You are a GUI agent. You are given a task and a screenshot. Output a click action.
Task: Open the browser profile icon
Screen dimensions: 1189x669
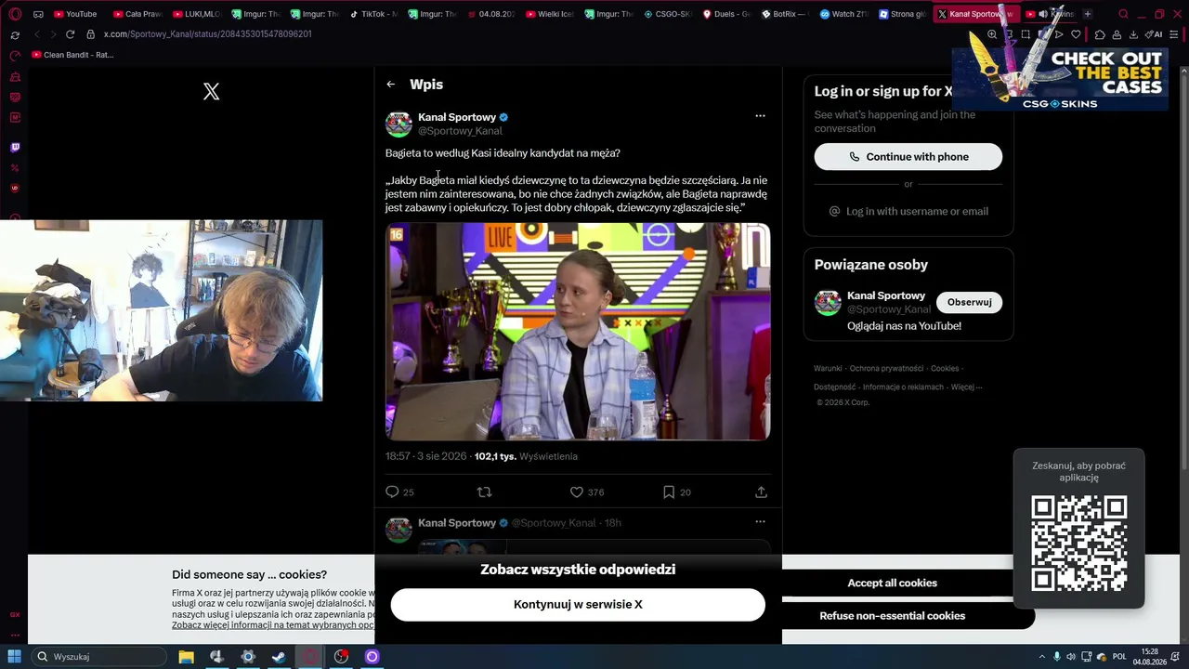point(1117,34)
